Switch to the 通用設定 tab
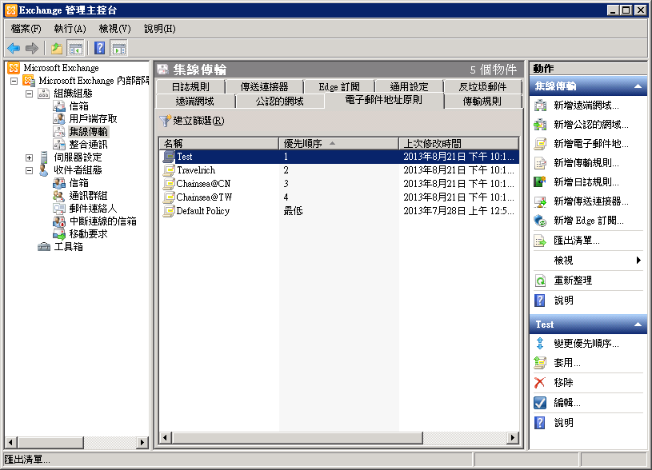 click(409, 87)
